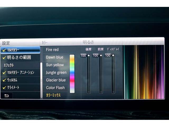Pick Glacier blue from color list
Image resolution: width=169 pixels, height=127 pixels.
click(x=56, y=80)
